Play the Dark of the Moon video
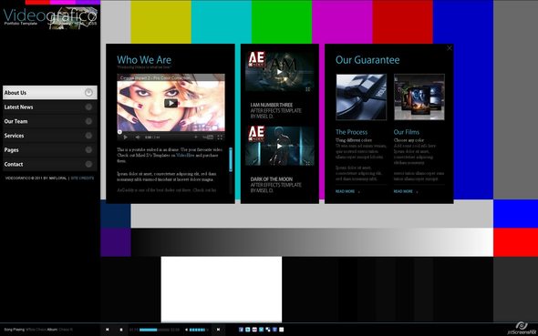 pos(280,147)
